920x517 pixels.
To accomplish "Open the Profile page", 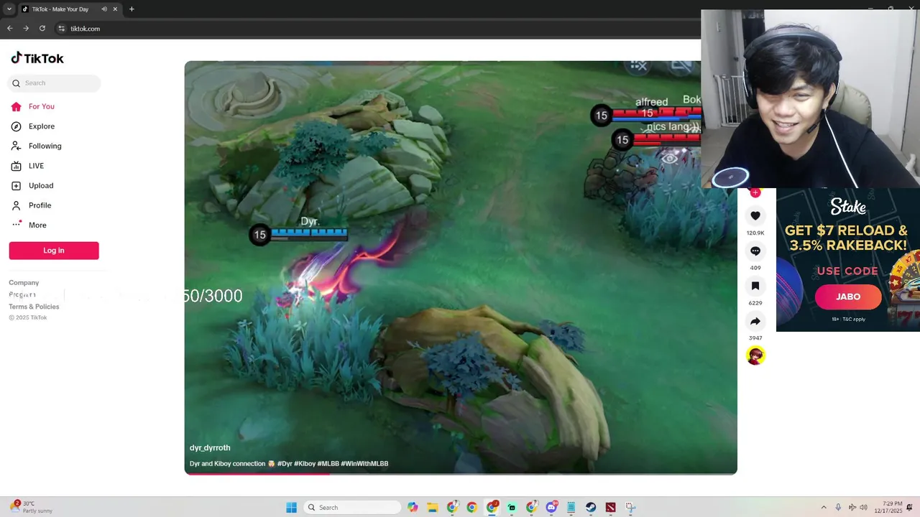I will point(31,205).
